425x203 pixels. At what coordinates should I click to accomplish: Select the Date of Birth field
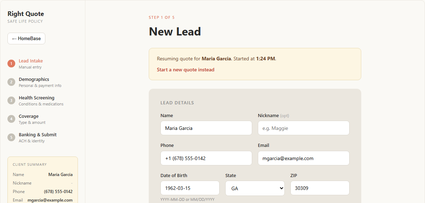click(190, 188)
